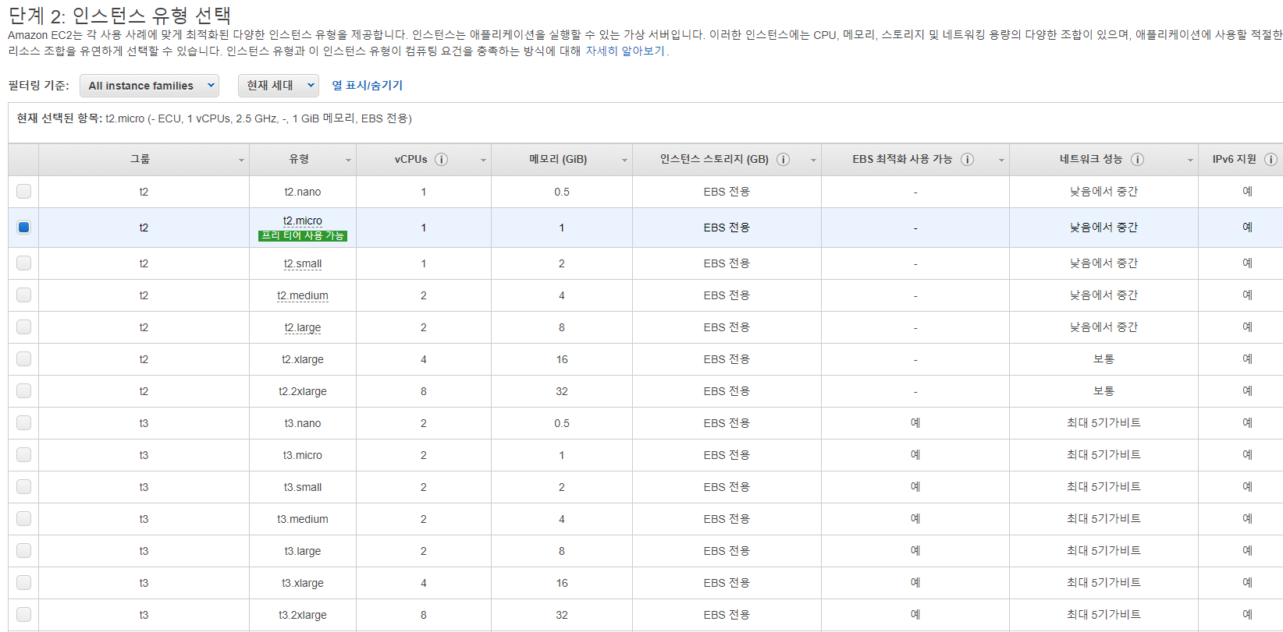Open the 메모리 (GiB) column sort arrow

pos(624,160)
